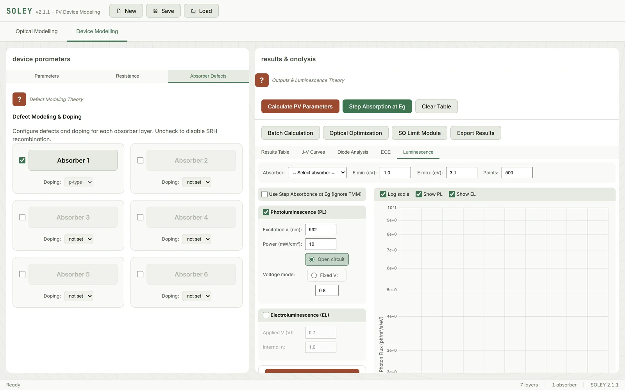Open Absorber 4 doping dropdown
Screen dimensions: 625x390
tap(196, 239)
